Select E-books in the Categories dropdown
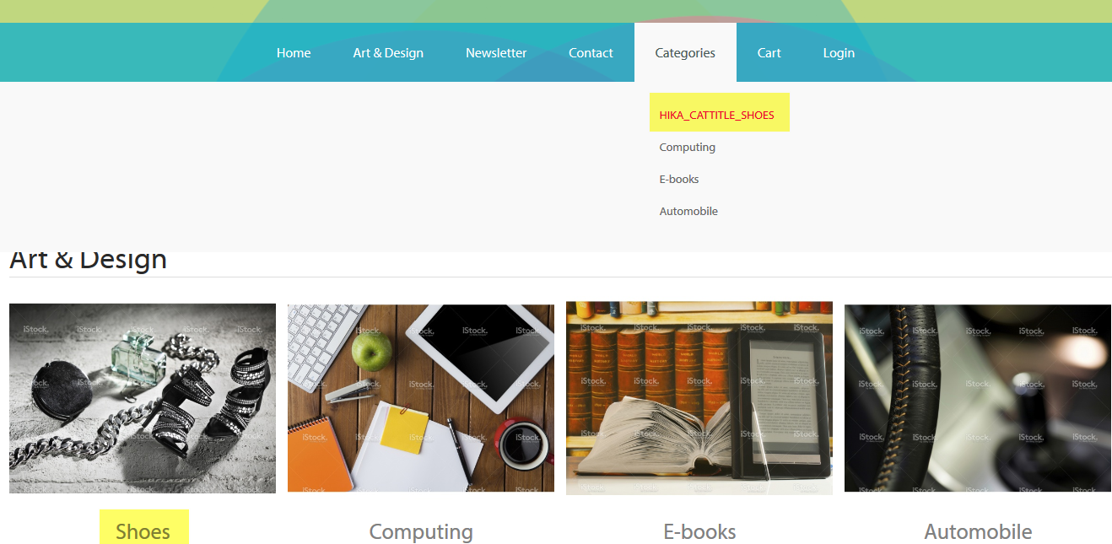Viewport: 1112px width, 544px height. [x=679, y=179]
